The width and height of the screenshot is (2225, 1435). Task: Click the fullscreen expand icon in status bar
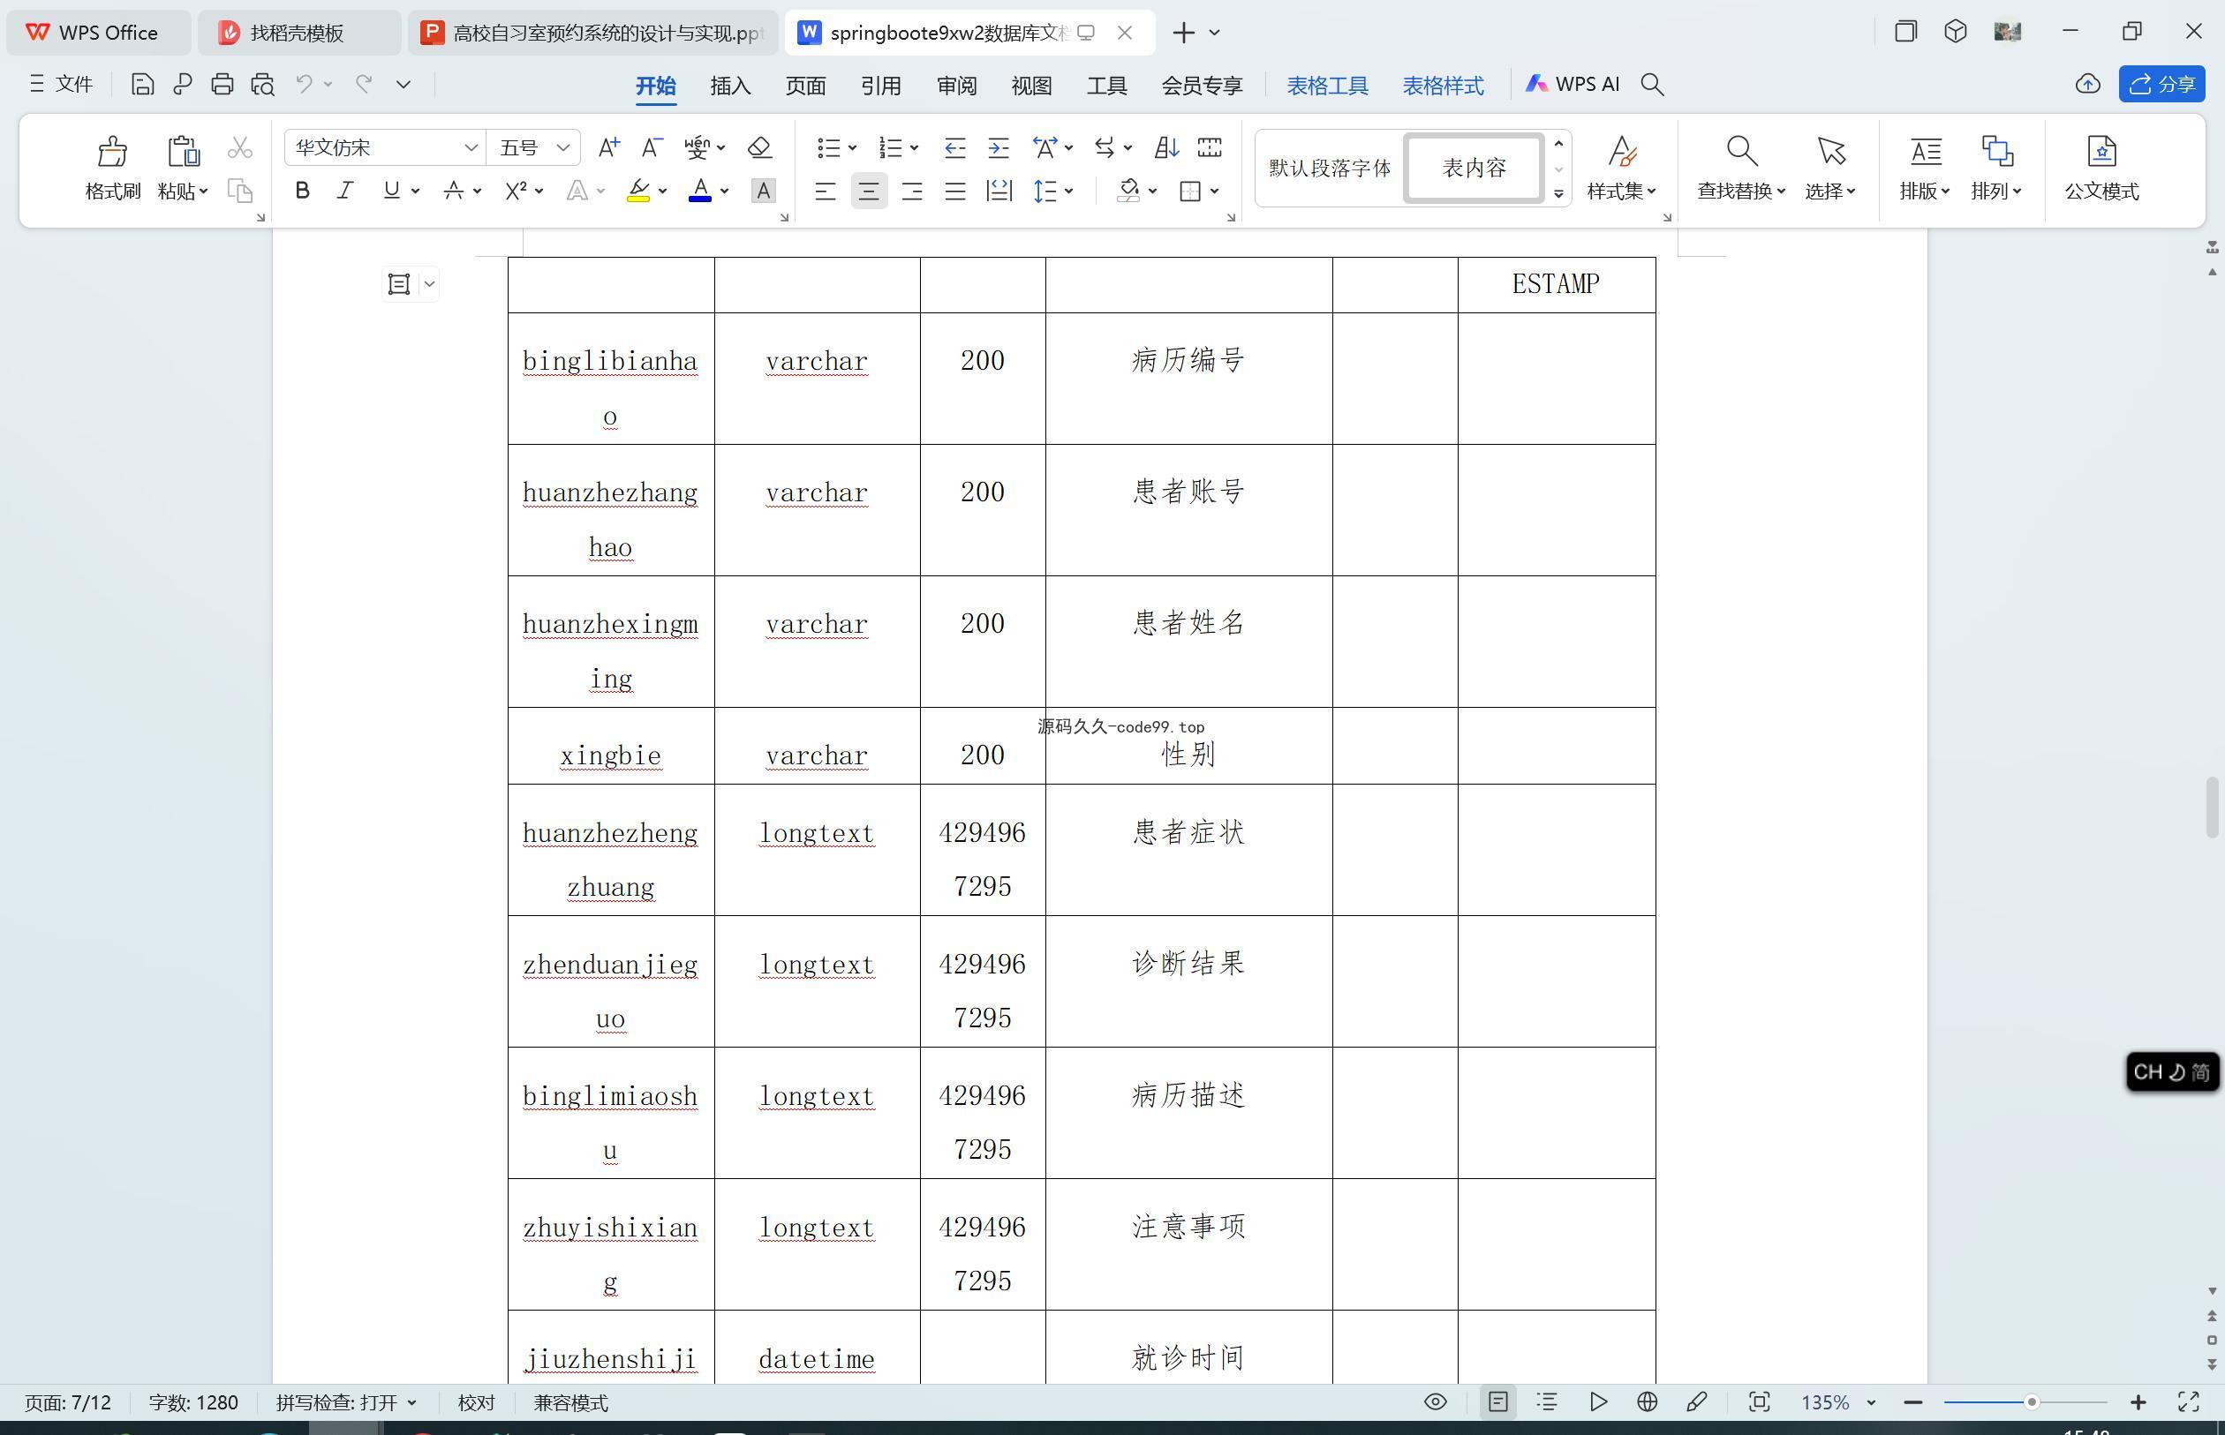(x=2188, y=1401)
